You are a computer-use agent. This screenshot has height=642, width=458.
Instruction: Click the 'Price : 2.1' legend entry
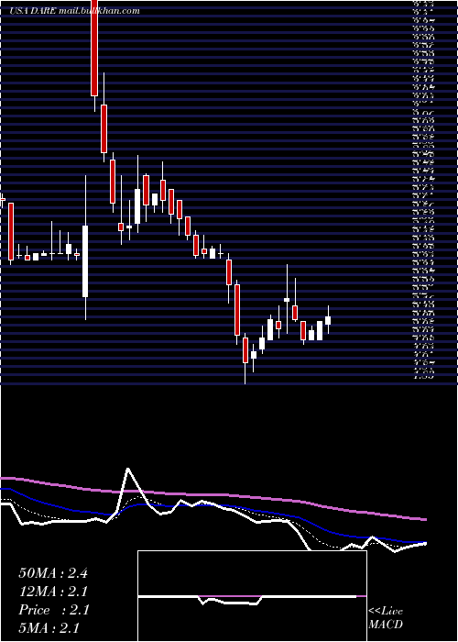pyautogui.click(x=53, y=610)
